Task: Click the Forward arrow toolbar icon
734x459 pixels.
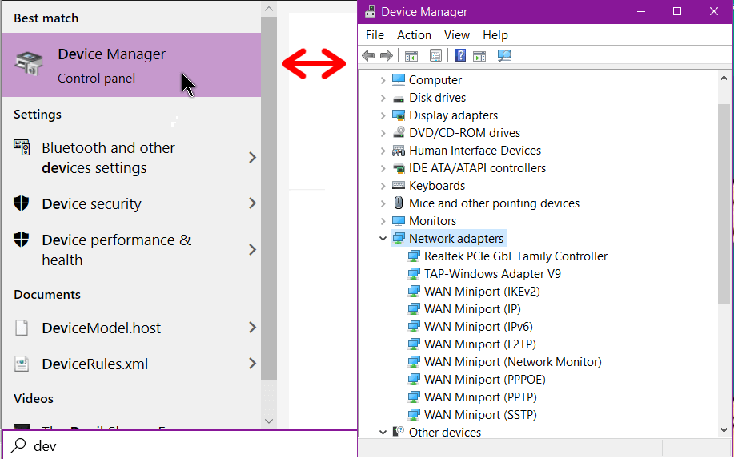Action: [386, 56]
